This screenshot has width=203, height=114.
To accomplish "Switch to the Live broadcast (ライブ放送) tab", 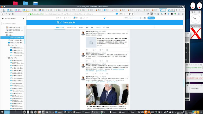I will pos(106,28).
